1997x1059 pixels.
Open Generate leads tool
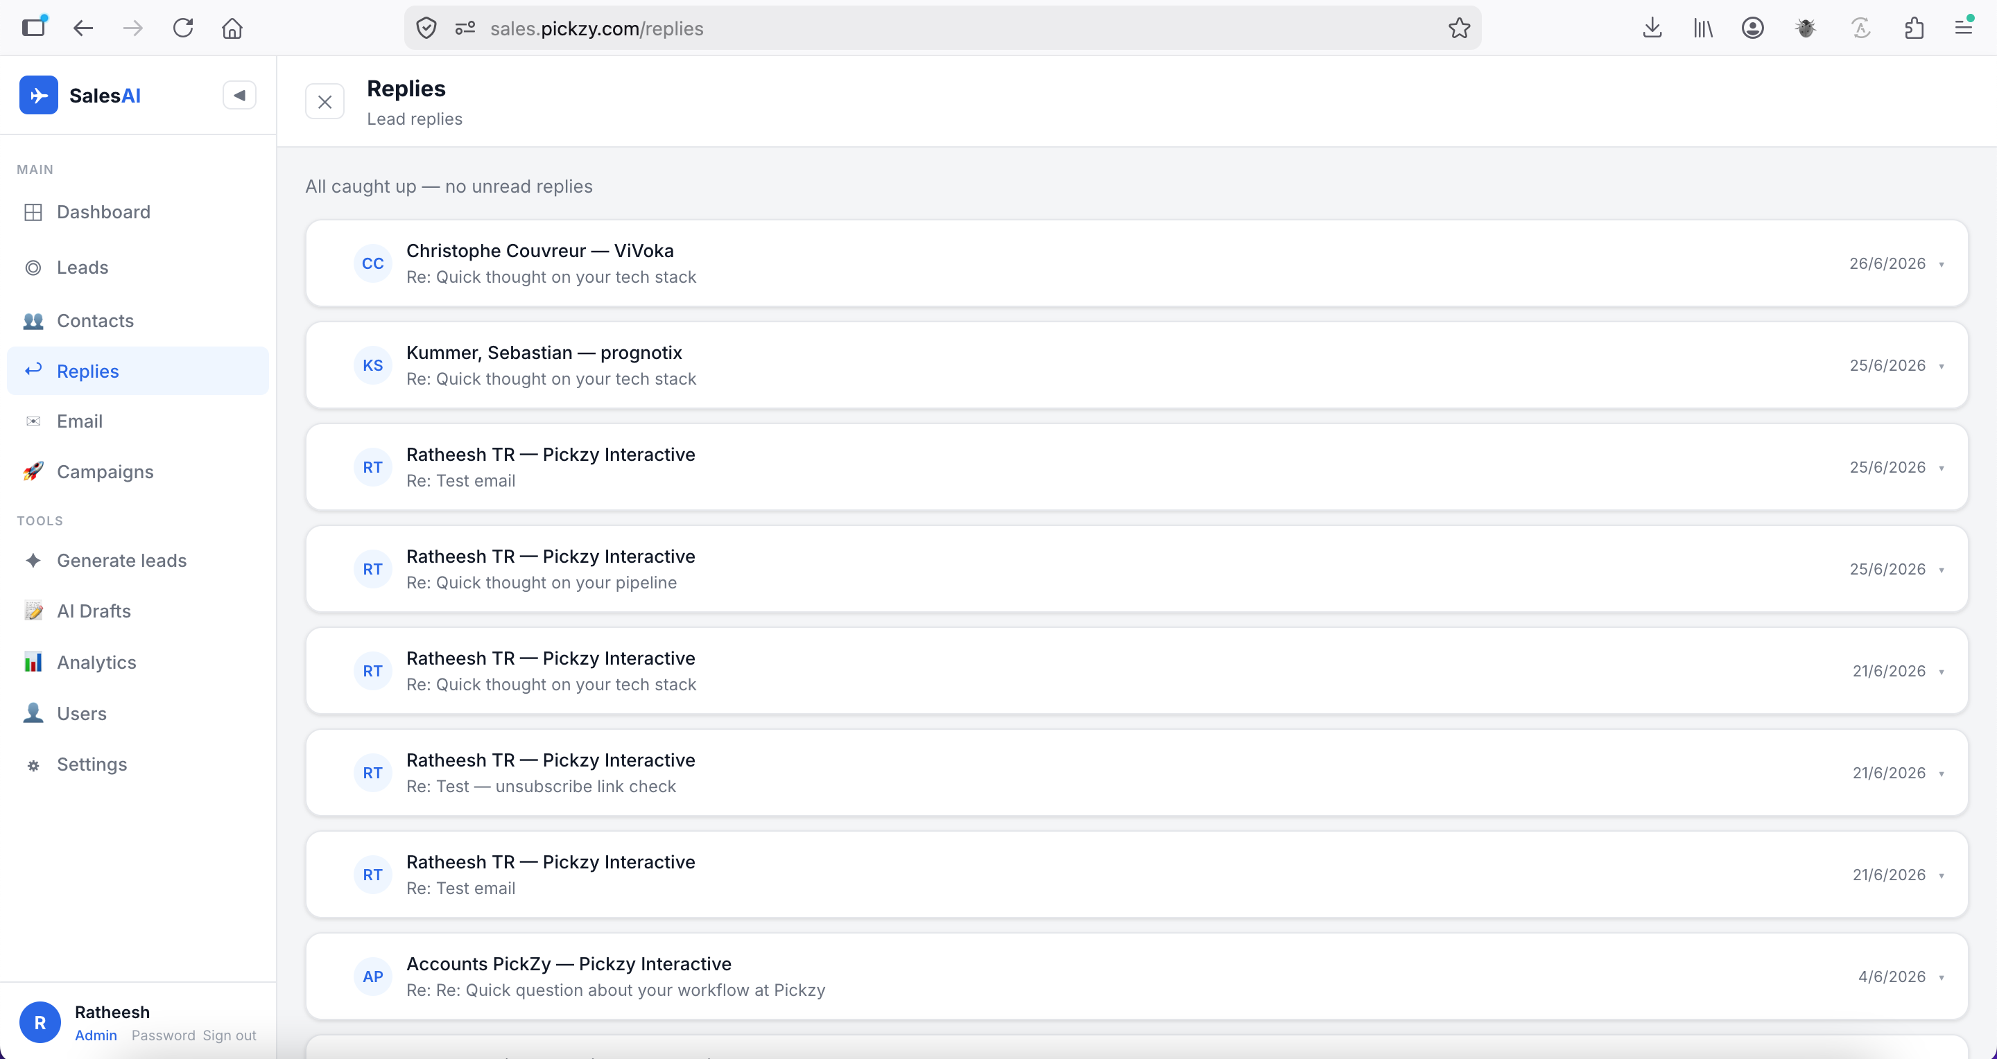tap(138, 561)
